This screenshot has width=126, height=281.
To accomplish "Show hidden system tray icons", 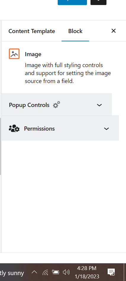I will click(x=34, y=272).
